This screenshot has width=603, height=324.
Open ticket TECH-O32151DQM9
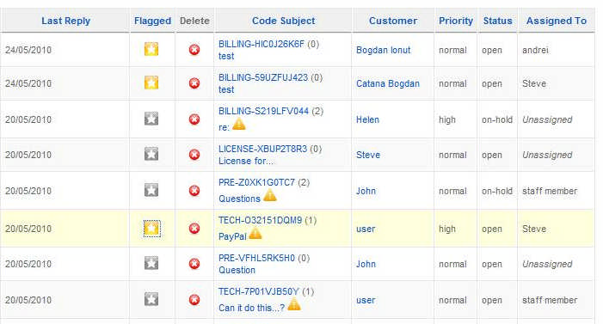tap(261, 221)
